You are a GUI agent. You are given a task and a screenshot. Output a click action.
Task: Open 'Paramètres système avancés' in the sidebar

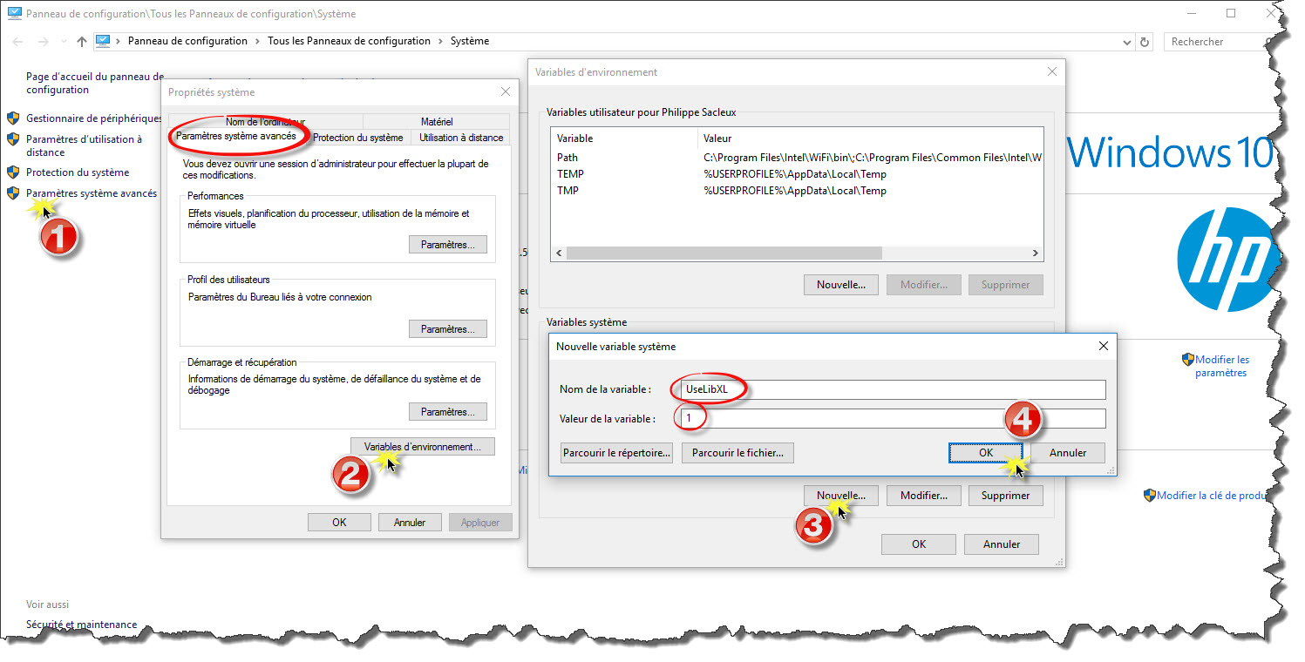pos(92,193)
